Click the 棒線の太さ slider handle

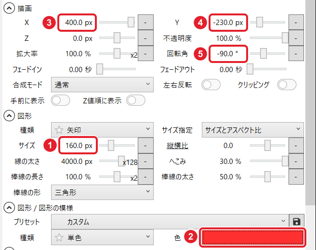(x=267, y=176)
